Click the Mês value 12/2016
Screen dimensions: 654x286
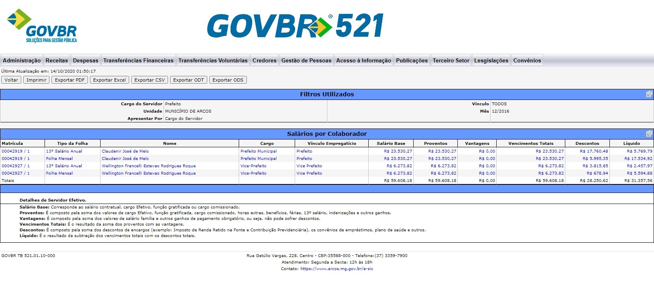pyautogui.click(x=500, y=111)
